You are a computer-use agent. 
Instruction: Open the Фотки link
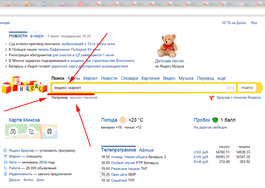click(x=28, y=180)
